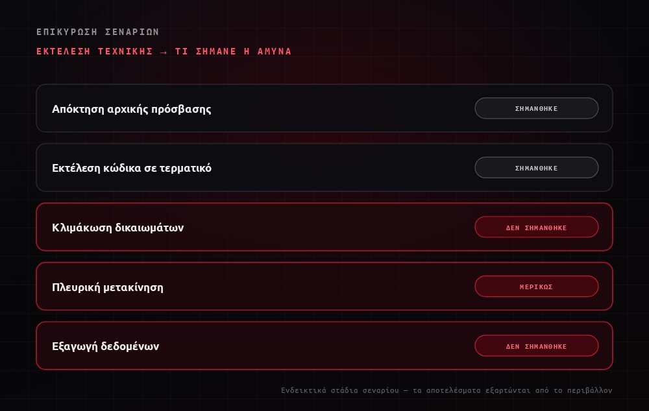Image resolution: width=649 pixels, height=411 pixels.
Task: Click the ΤΙ ΣΗΜΑΝΕ Η ΑΜΥΝΑ label
Action: [x=234, y=51]
